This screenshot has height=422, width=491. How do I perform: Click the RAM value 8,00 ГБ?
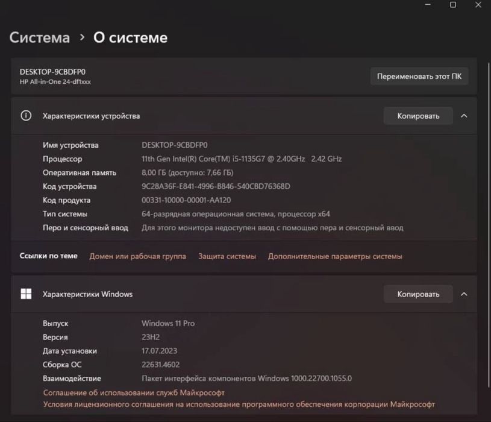coord(187,172)
